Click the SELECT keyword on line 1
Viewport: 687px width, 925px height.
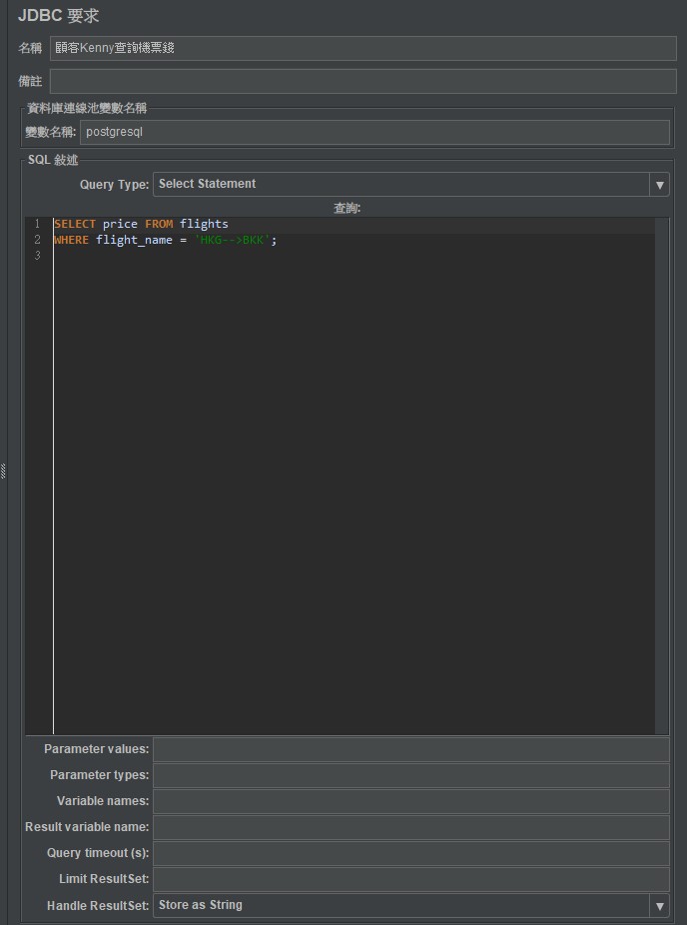(75, 224)
